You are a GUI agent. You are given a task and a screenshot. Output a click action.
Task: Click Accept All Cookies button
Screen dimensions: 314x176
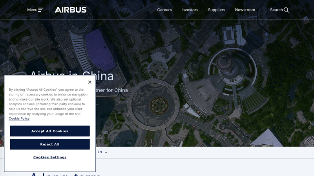tap(50, 131)
